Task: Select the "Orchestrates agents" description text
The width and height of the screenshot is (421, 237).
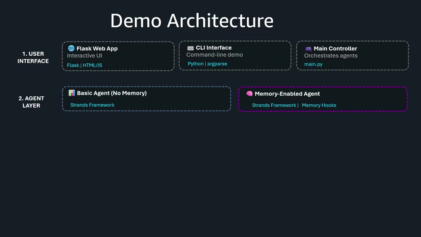Action: point(331,56)
